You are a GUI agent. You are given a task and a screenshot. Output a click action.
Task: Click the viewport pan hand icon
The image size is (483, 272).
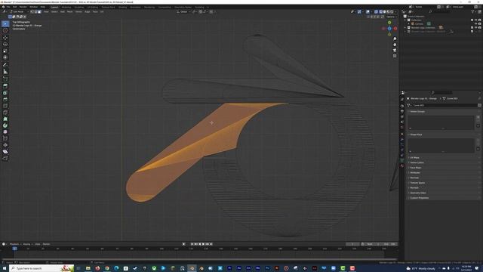pyautogui.click(x=395, y=45)
